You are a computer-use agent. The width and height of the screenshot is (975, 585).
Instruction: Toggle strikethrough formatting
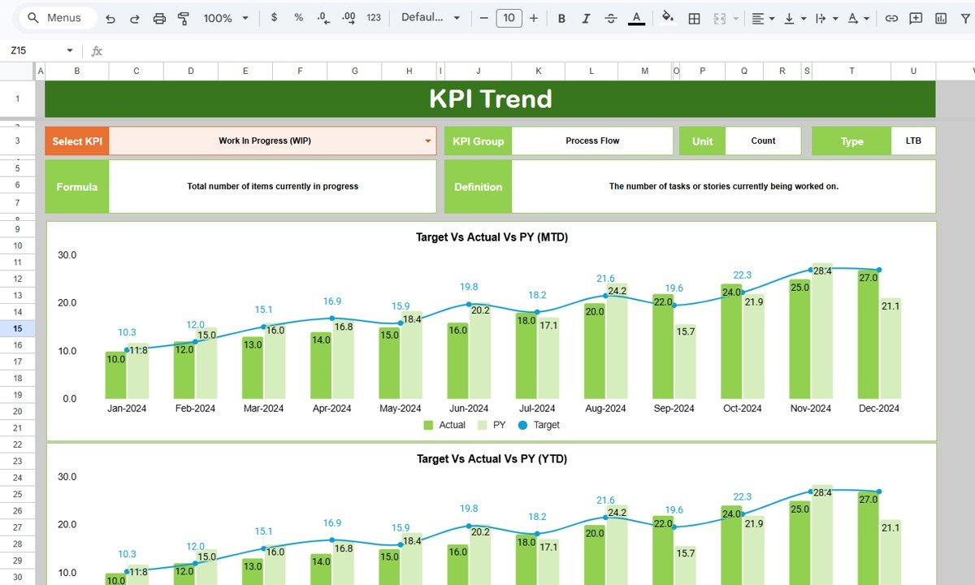click(x=610, y=17)
